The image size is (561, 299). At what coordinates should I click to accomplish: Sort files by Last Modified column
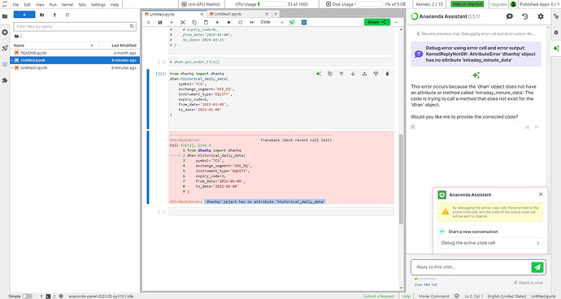pos(119,45)
